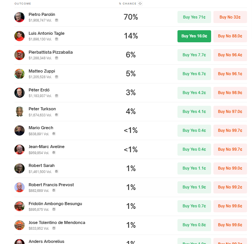Click the gift icon beside Matteo Zuppi's volume
Image resolution: width=252 pixels, height=244 pixels.
pos(57,77)
